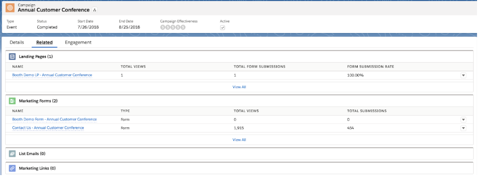Click the Campaign Effectiveness rating circles

click(172, 27)
